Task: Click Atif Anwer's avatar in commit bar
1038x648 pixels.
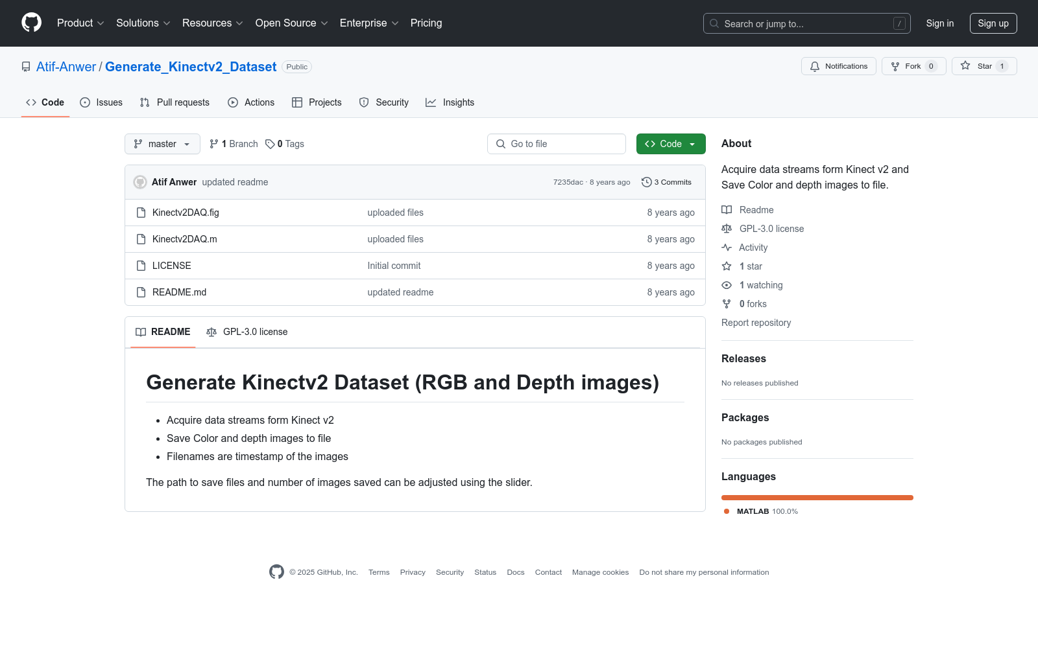Action: tap(140, 182)
